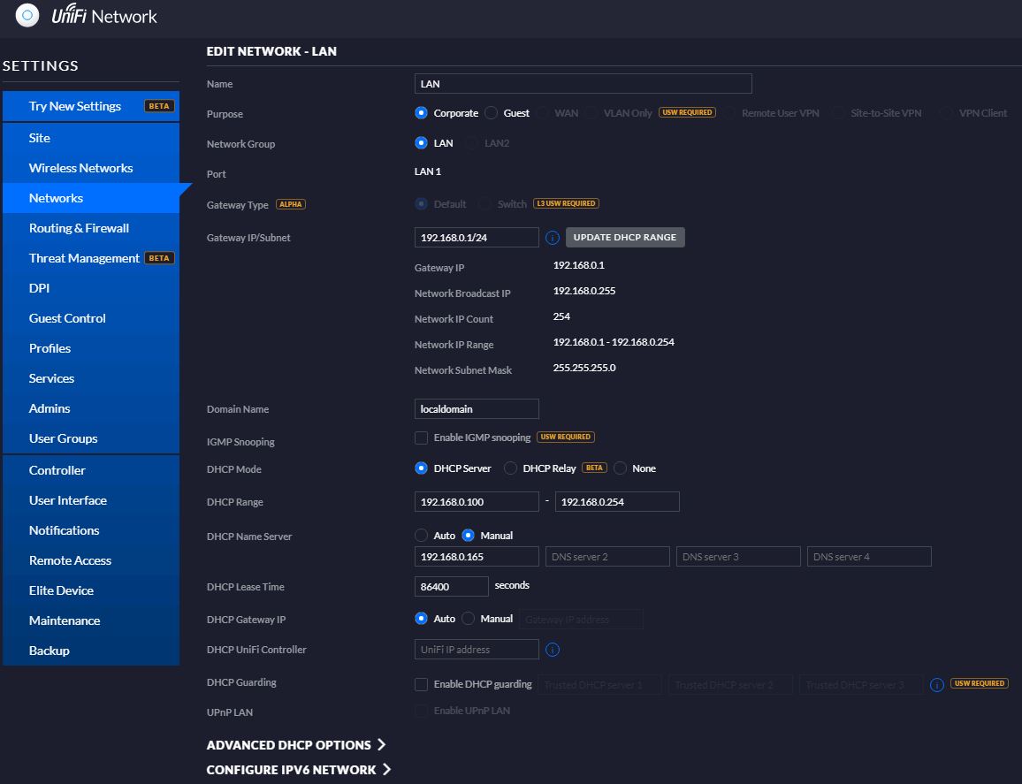Screen dimensions: 1022x784
Task: Click the Network IP Range value 192.168.0.1 - 192.168.0.254
Action: click(x=614, y=342)
